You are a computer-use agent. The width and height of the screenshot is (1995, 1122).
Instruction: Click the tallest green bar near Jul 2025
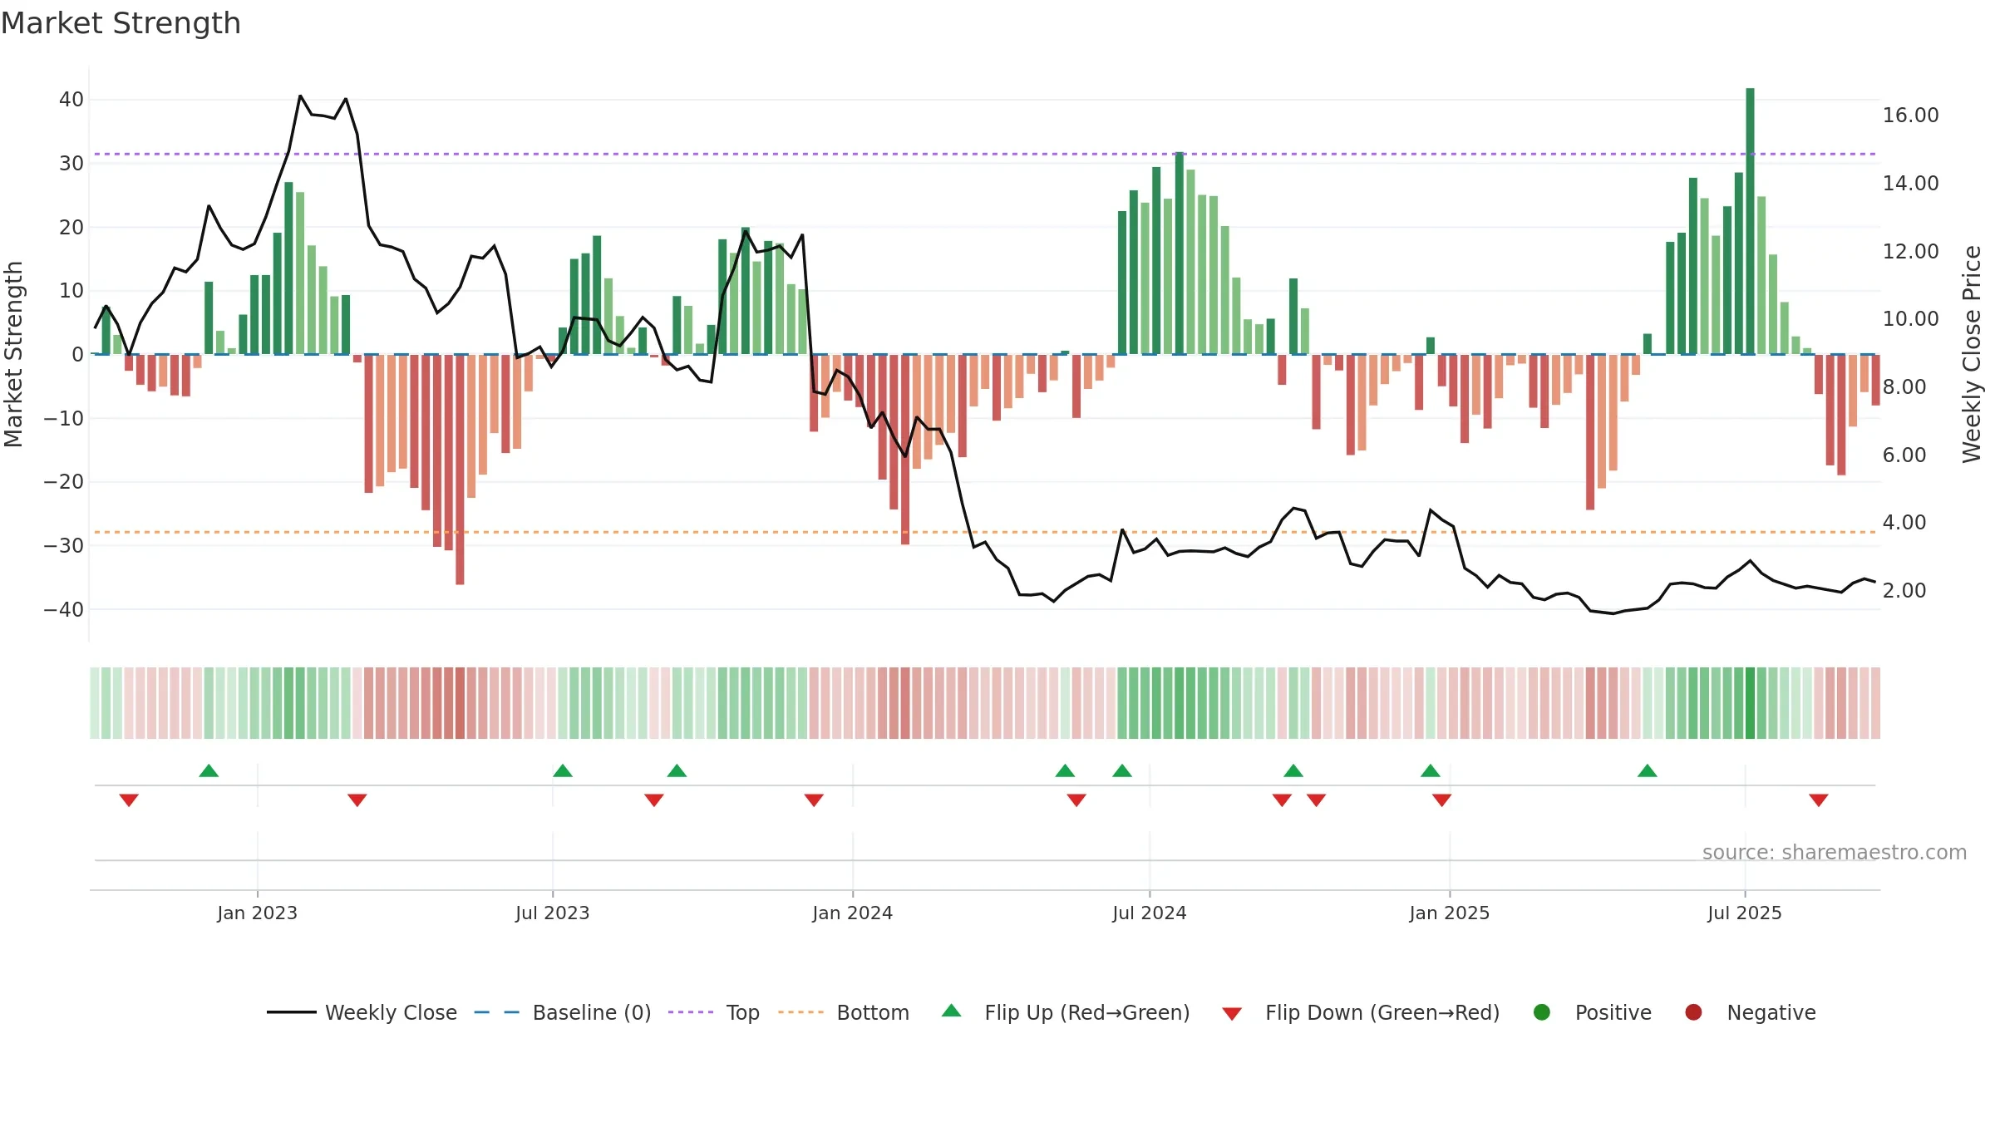tap(1750, 221)
